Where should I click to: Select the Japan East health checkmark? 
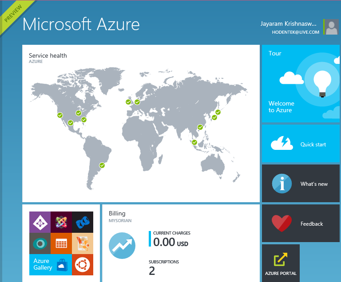pos(218,112)
